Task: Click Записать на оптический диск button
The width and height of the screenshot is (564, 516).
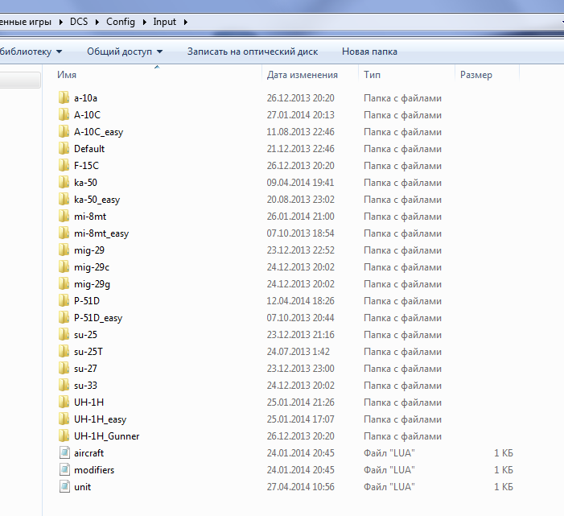Action: tap(253, 52)
